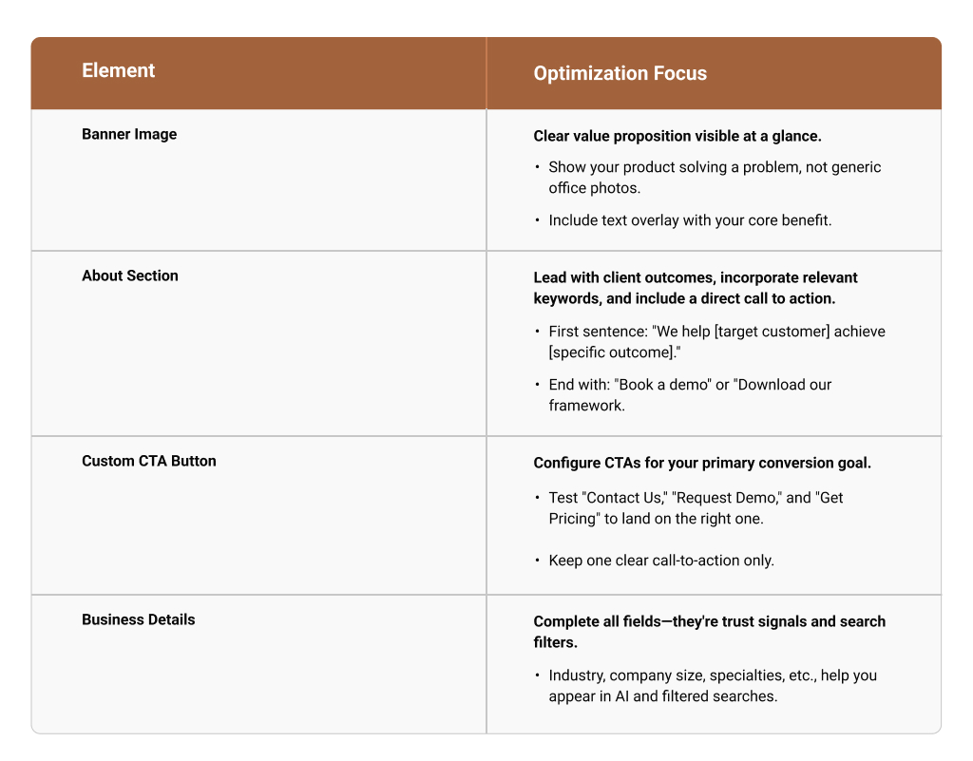Select the "Business Details" row label
The image size is (973, 761).
(138, 619)
